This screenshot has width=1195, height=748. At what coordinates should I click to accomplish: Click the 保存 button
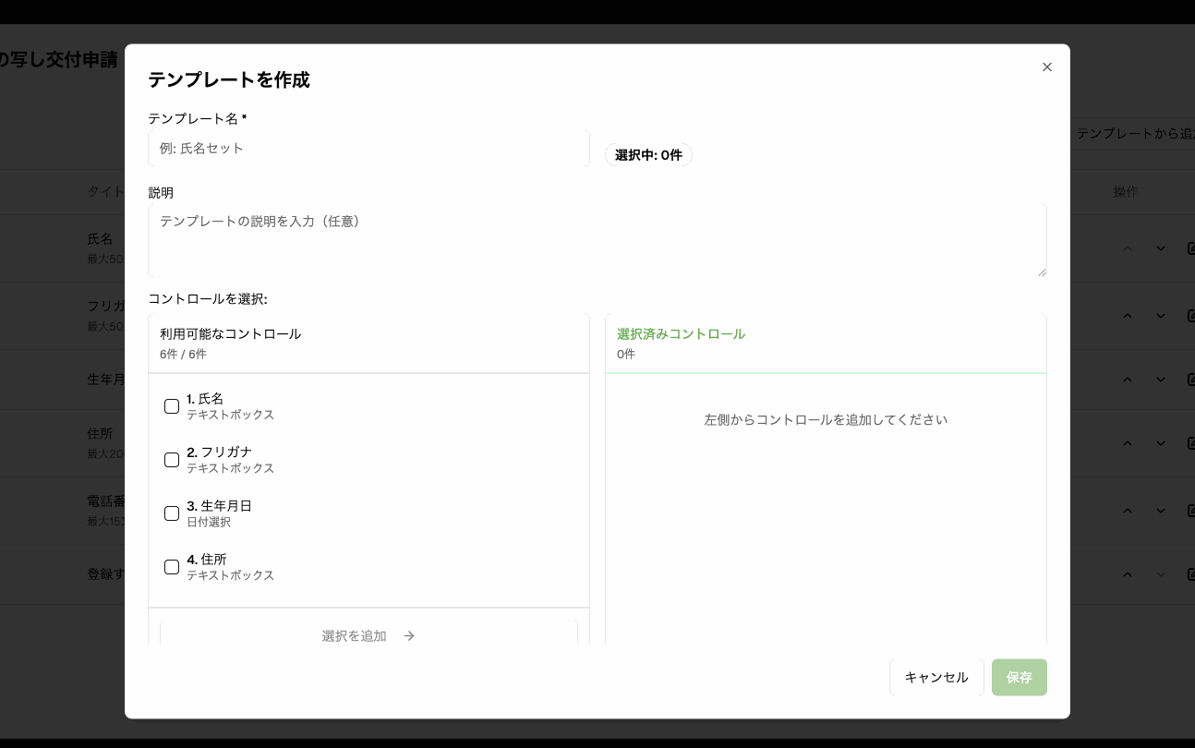(1020, 677)
